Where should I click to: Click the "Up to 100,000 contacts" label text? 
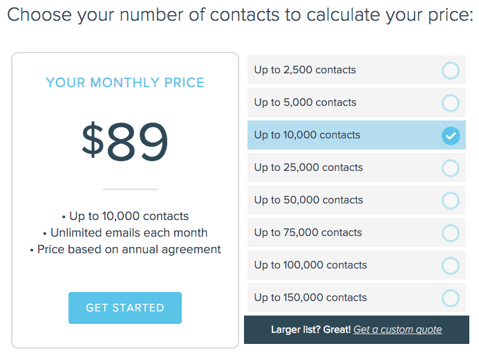[310, 265]
